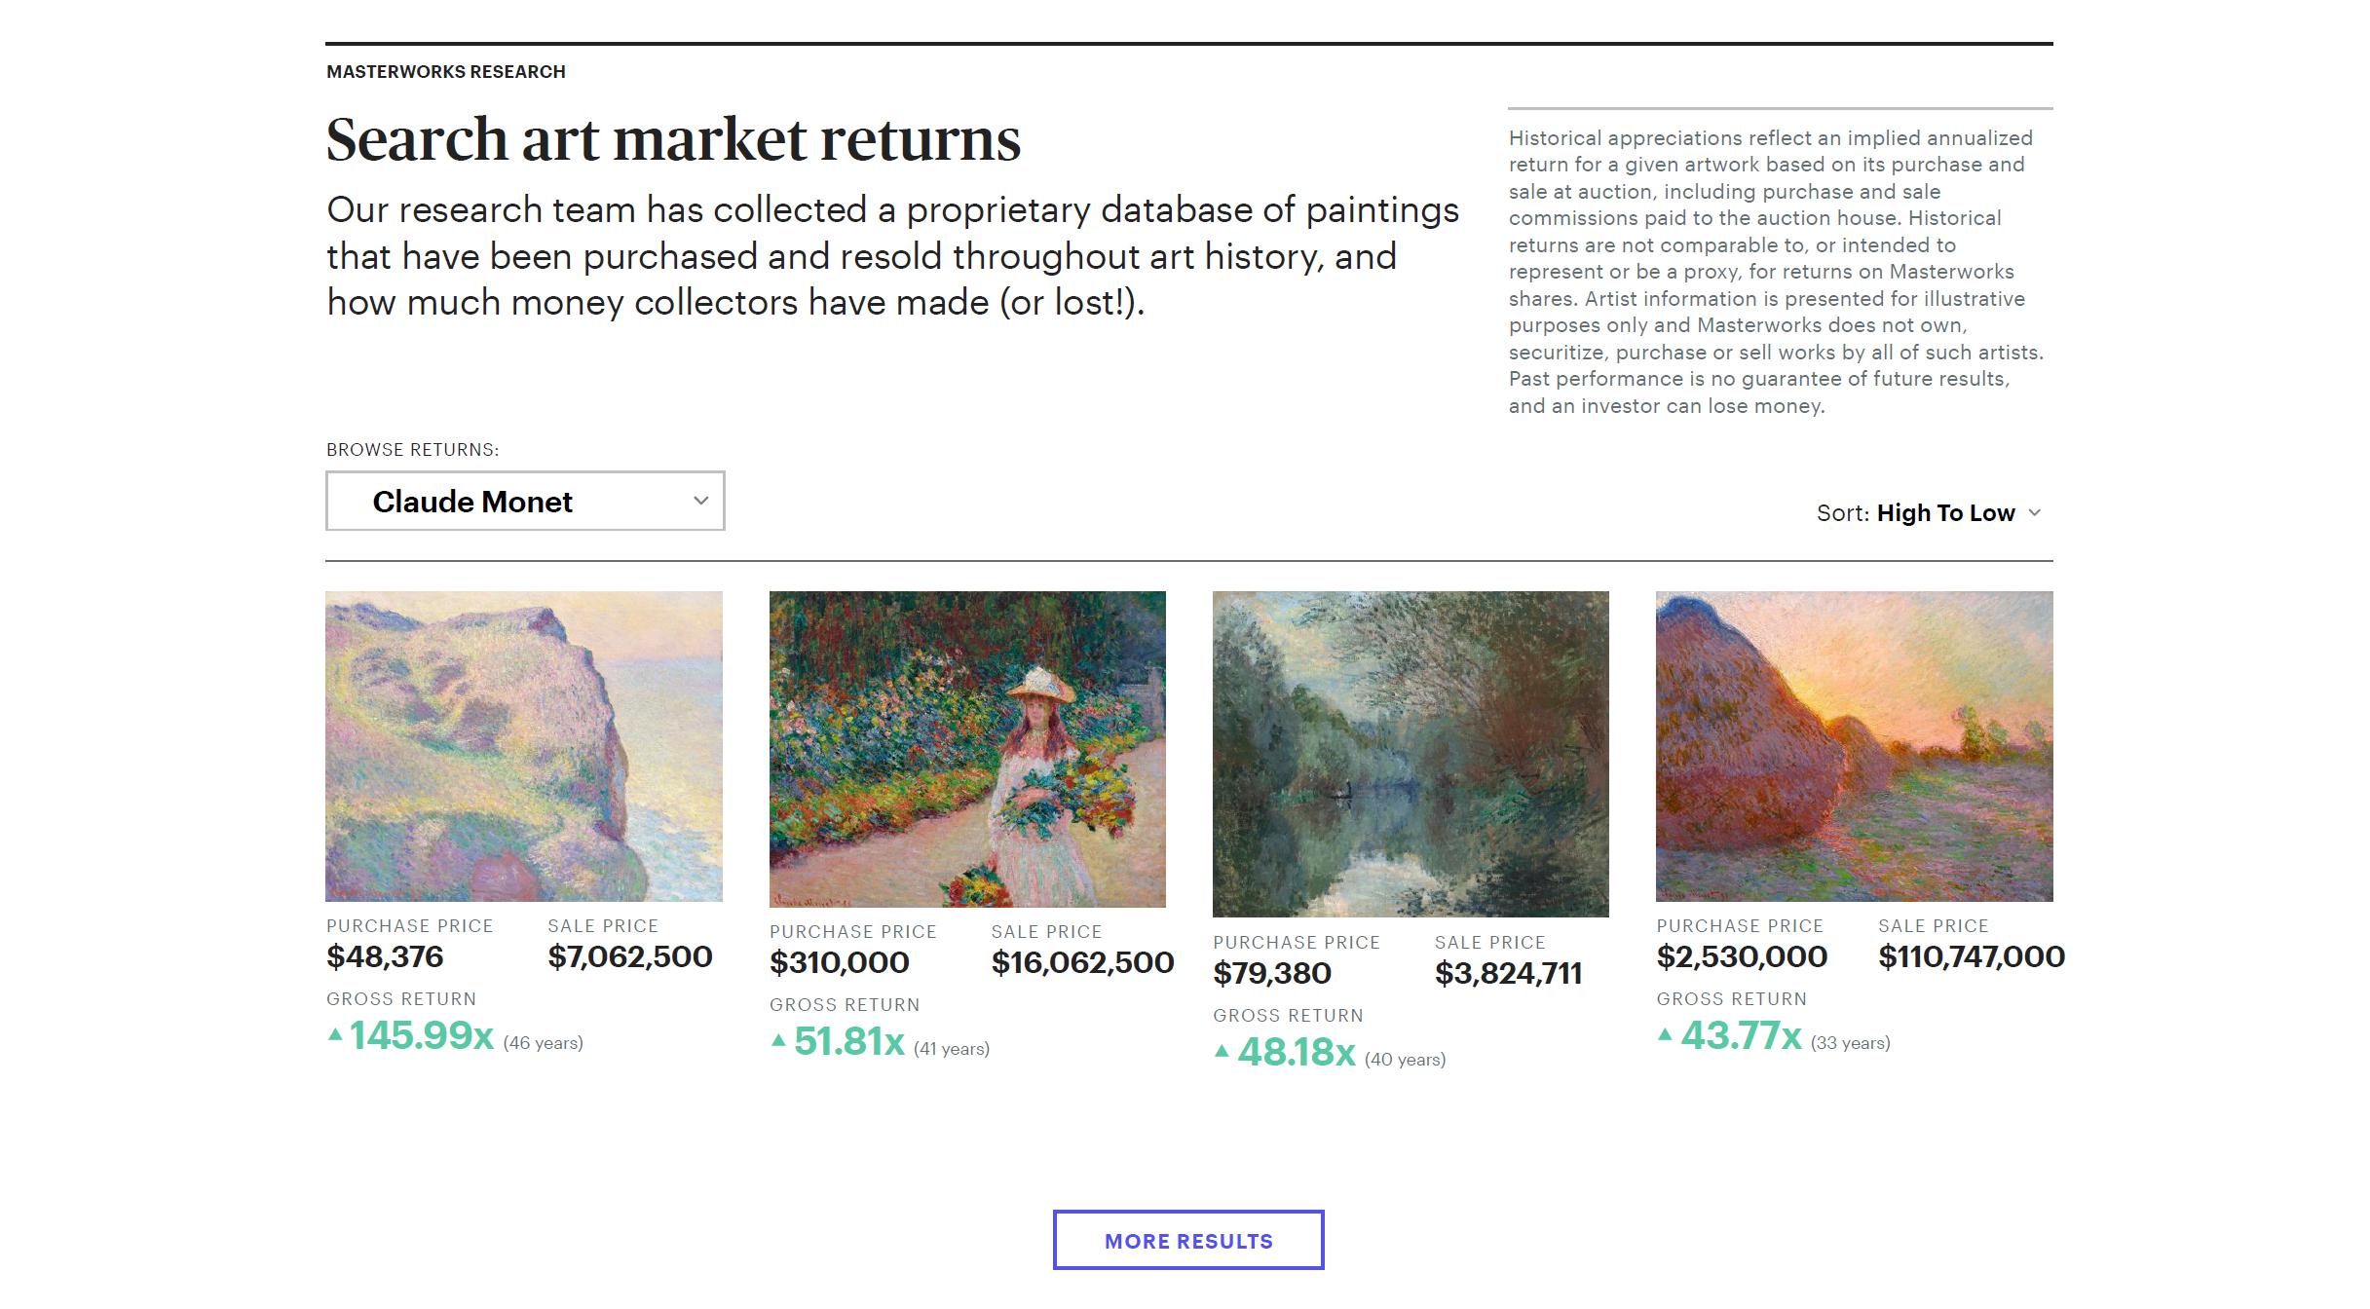The width and height of the screenshot is (2370, 1309).
Task: Open the haystack sunset painting thumbnail
Action: click(x=1854, y=746)
